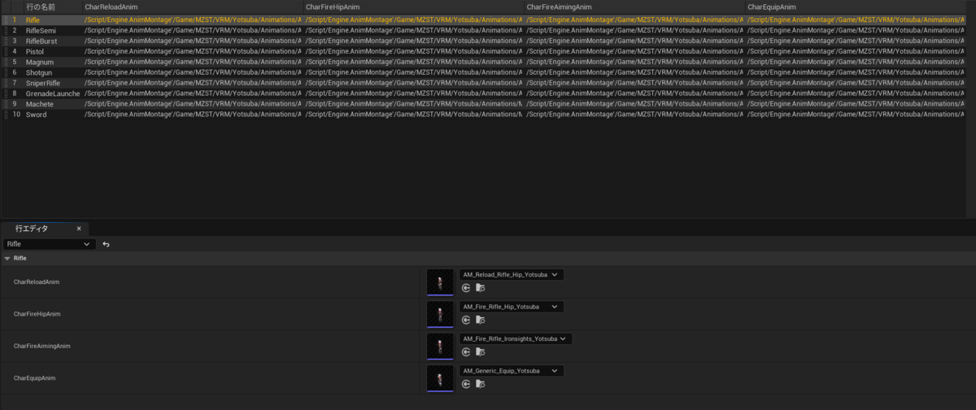Use selected asset for CharReloadAnim
976x410 pixels.
point(466,288)
